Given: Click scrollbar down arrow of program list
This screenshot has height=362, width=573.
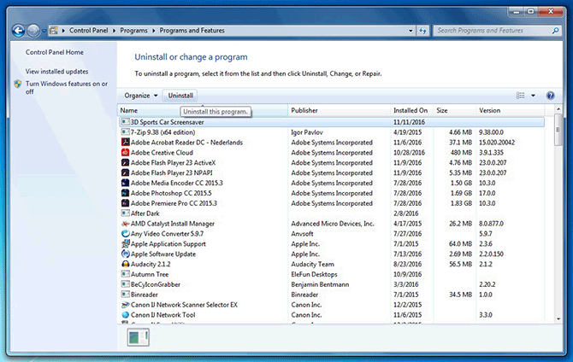Looking at the screenshot, I should (x=558, y=319).
